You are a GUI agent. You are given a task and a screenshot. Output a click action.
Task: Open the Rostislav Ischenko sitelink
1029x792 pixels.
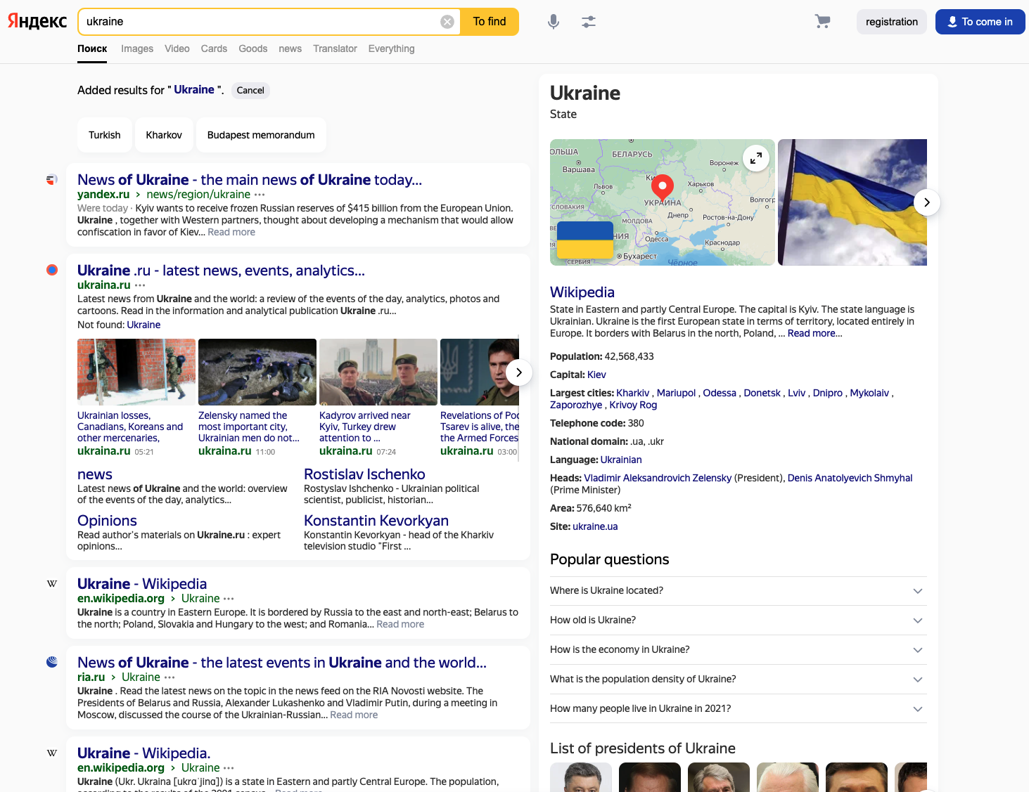pyautogui.click(x=364, y=474)
